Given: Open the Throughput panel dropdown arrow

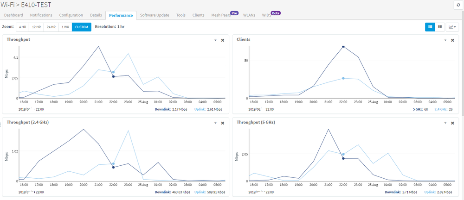Looking at the screenshot, I should point(215,40).
